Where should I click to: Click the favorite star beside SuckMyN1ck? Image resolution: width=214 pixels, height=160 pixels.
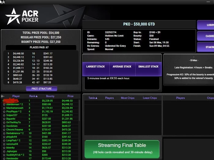click(x=4, y=155)
